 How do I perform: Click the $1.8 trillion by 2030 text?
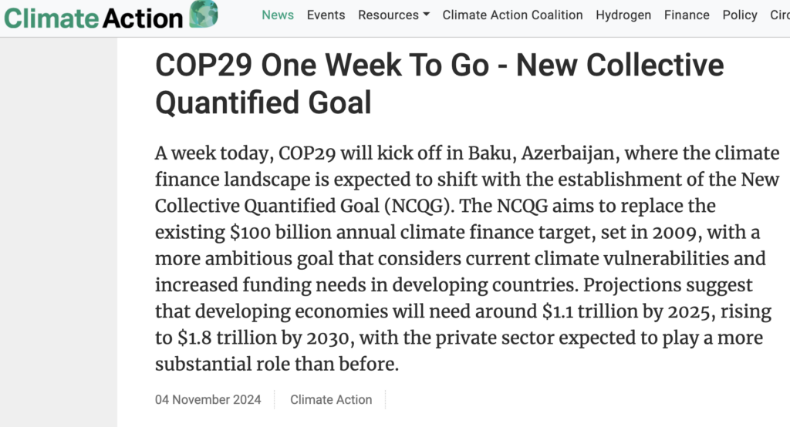click(x=264, y=338)
